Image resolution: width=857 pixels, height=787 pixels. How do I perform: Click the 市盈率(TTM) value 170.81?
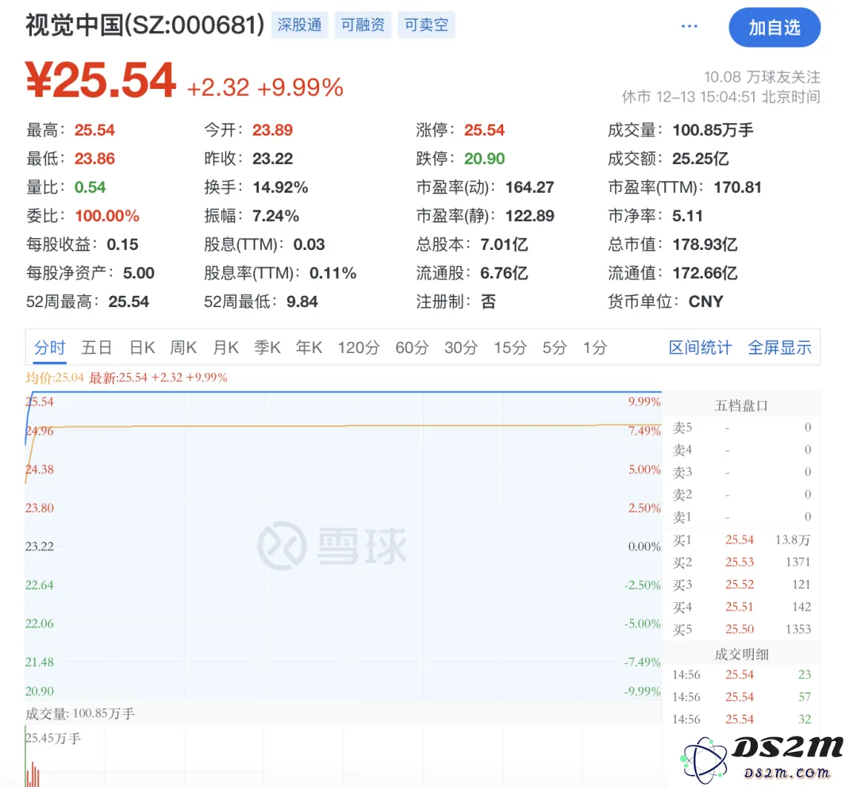[737, 187]
